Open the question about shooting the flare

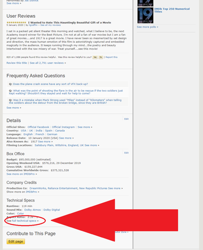(66, 92)
